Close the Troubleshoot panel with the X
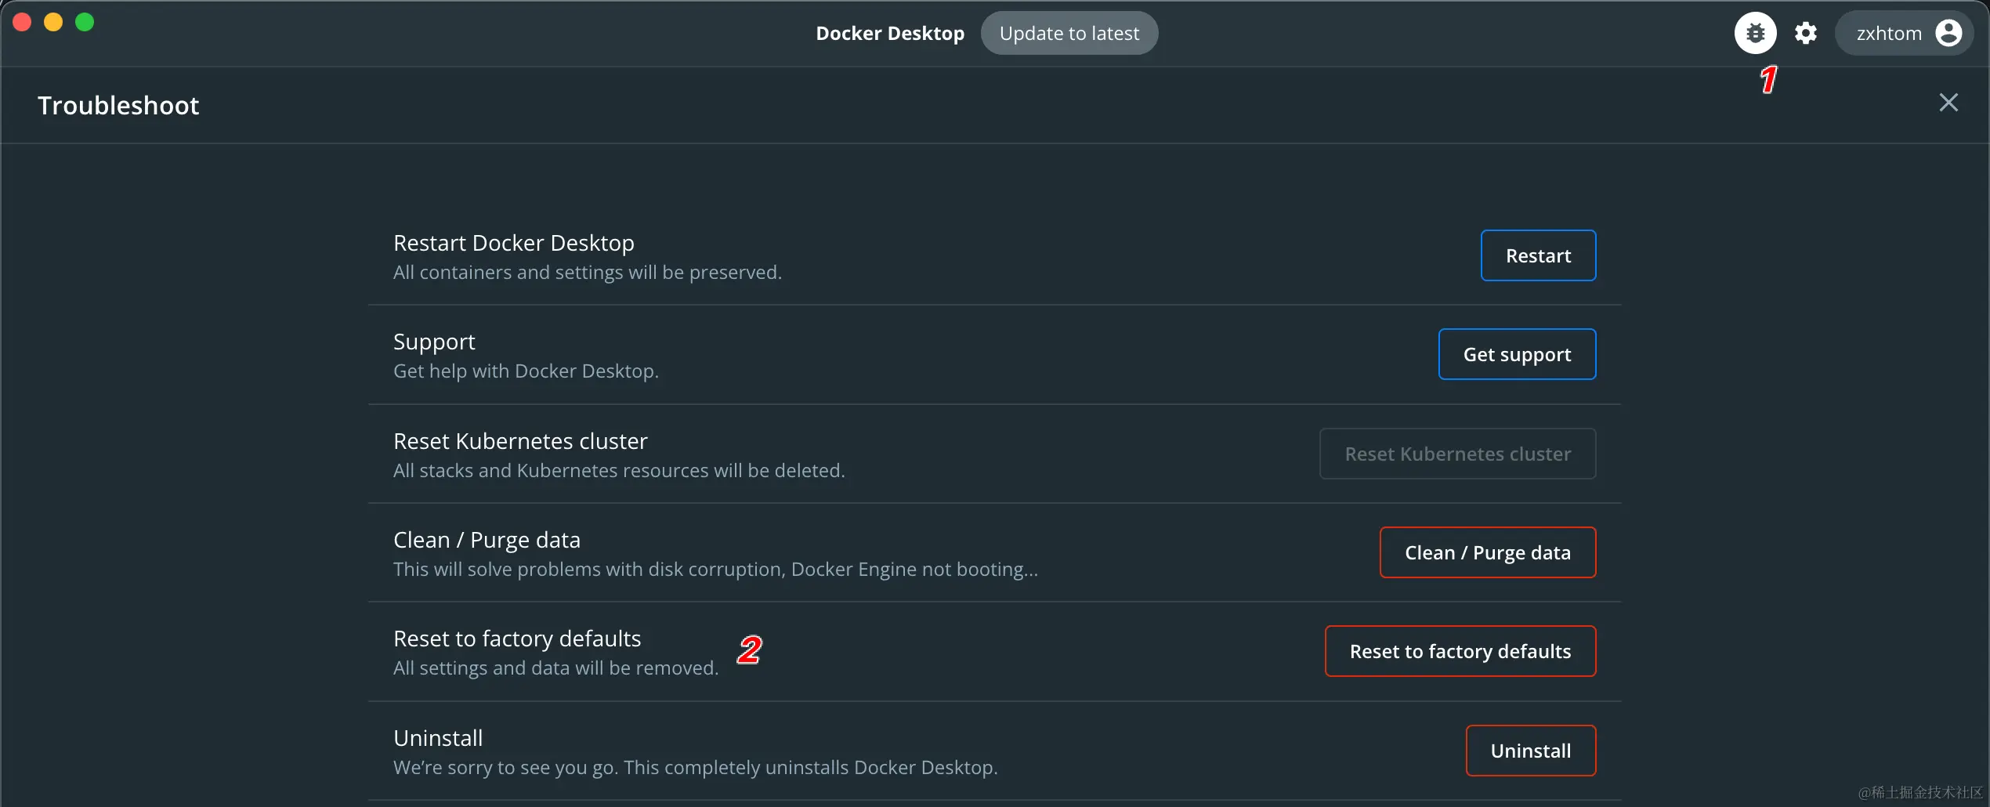This screenshot has width=1990, height=807. 1948,103
